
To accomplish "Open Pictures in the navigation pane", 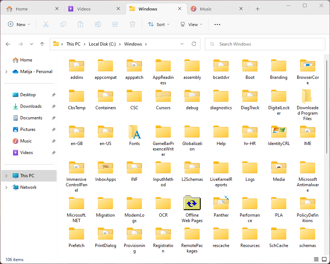I will (x=27, y=129).
